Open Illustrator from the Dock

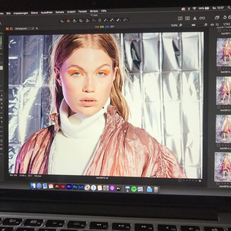[57, 187]
